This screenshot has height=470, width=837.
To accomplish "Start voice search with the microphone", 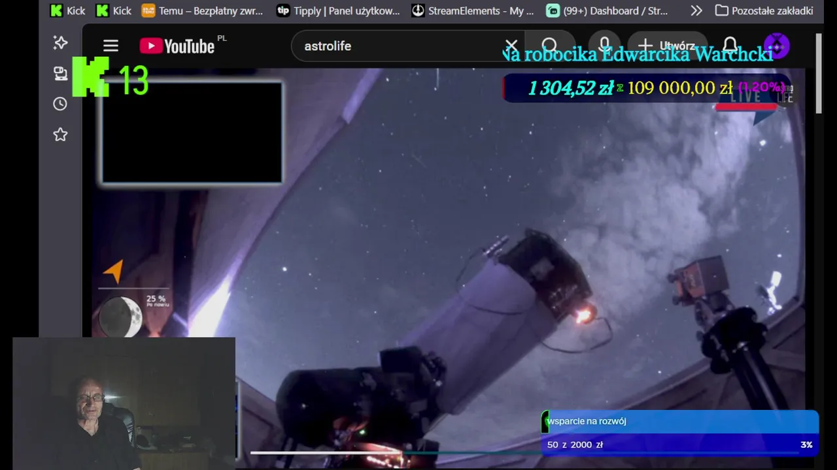I will (605, 46).
